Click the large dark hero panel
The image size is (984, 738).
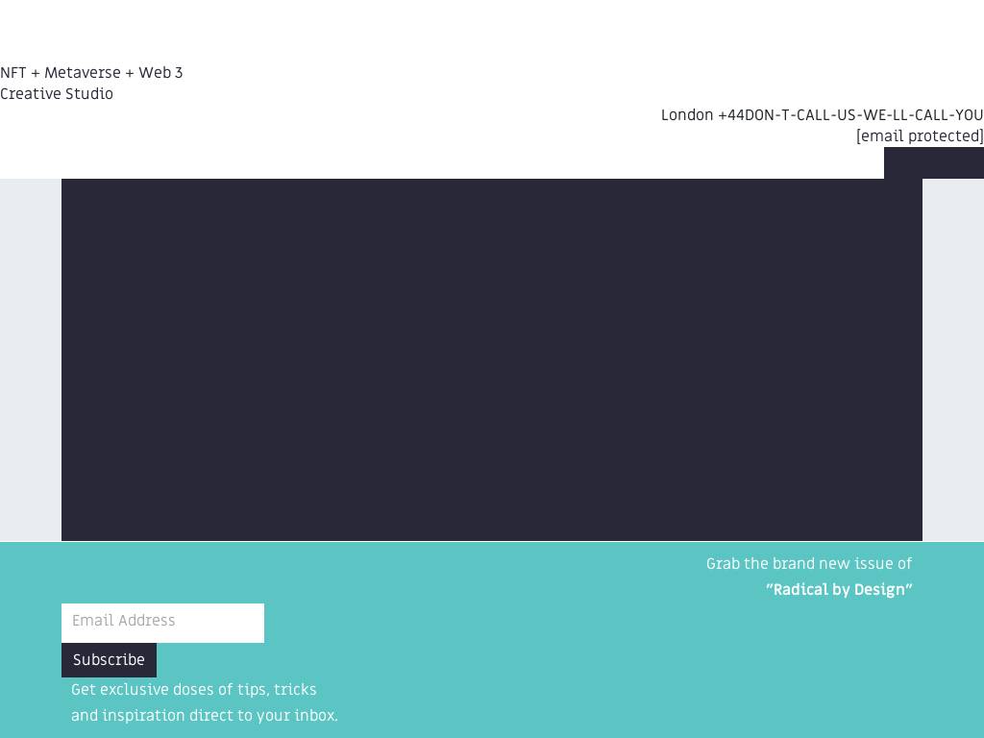(x=492, y=359)
